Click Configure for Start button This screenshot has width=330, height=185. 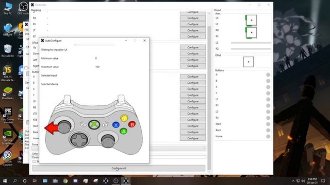click(193, 126)
